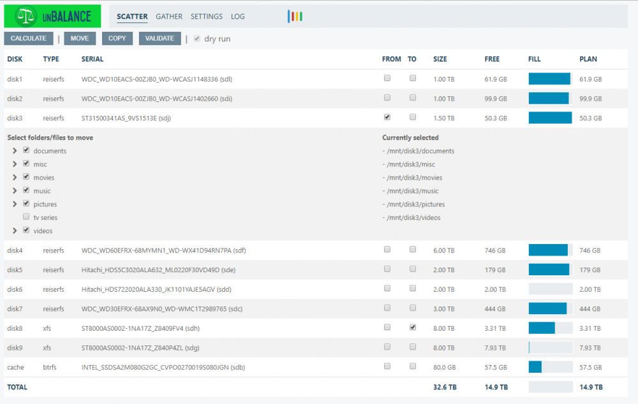The height and width of the screenshot is (404, 638).
Task: Check the TO box for disk5
Action: tap(413, 269)
